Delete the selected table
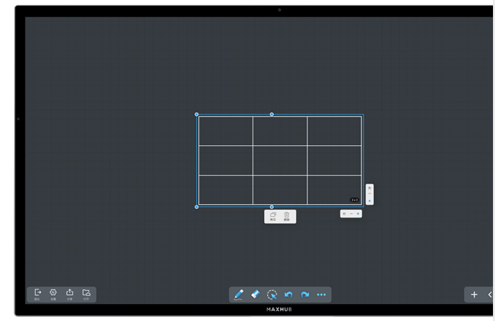The width and height of the screenshot is (495, 321). tap(287, 216)
